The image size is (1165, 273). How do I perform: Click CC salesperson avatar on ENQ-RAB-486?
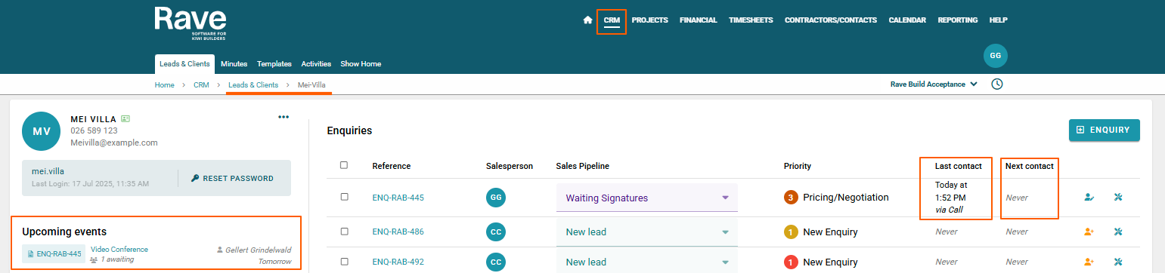(496, 232)
